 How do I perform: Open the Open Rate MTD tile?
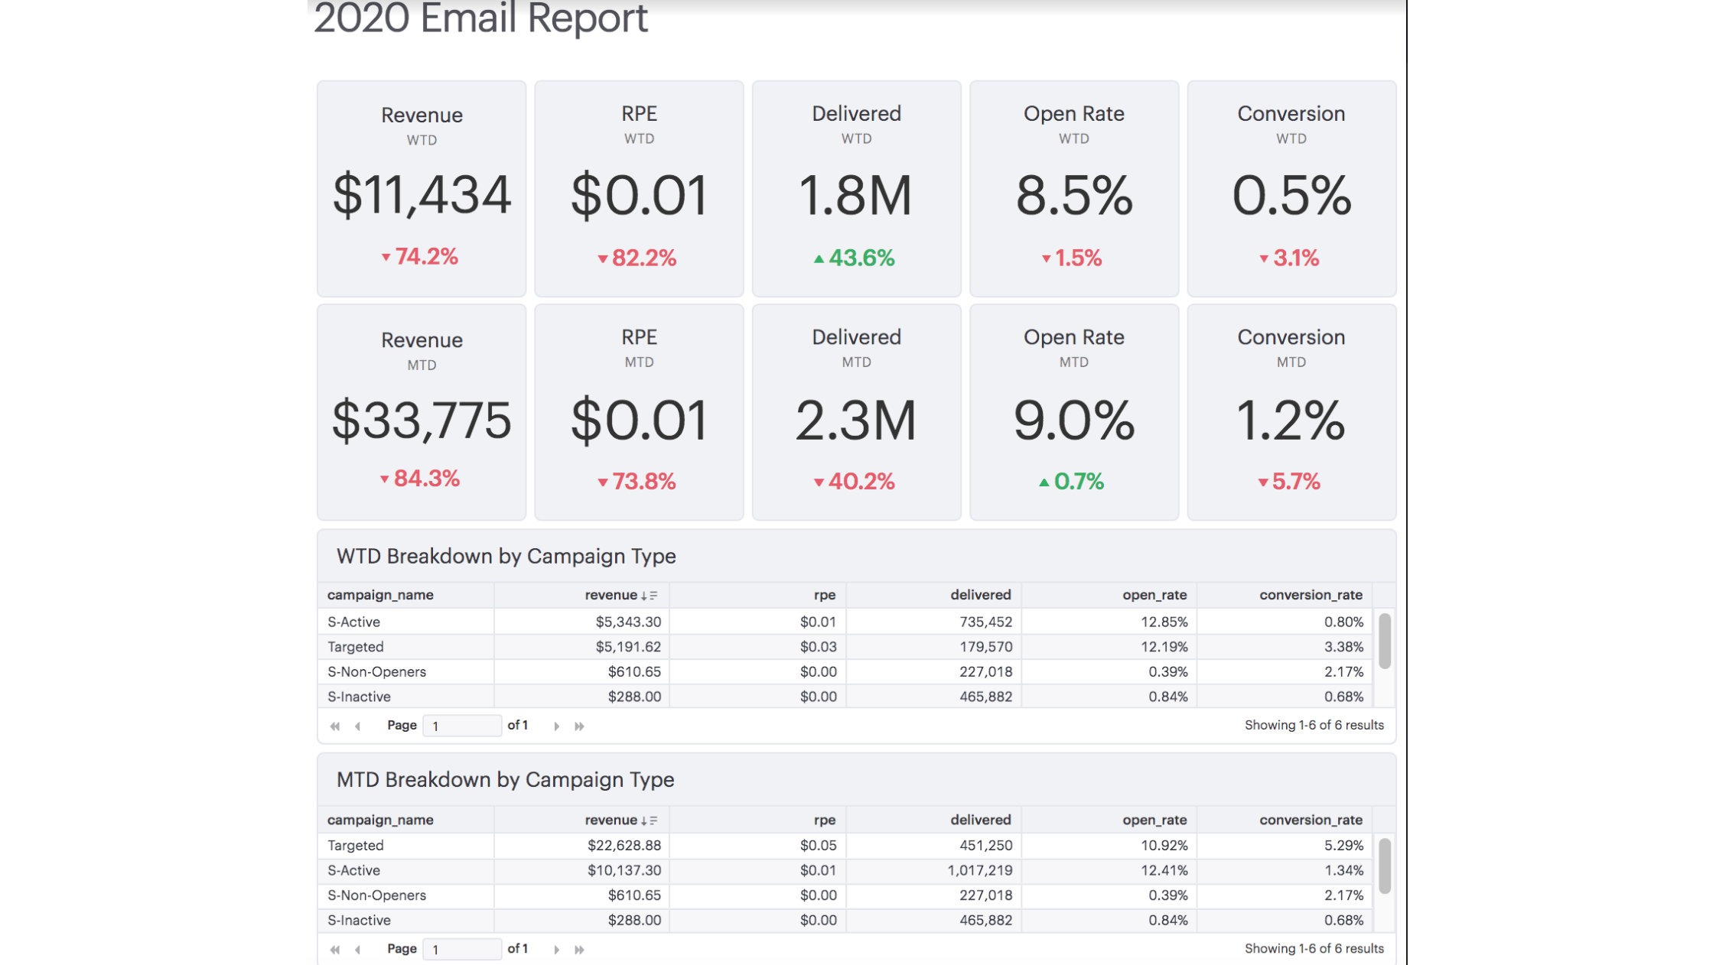click(1074, 413)
